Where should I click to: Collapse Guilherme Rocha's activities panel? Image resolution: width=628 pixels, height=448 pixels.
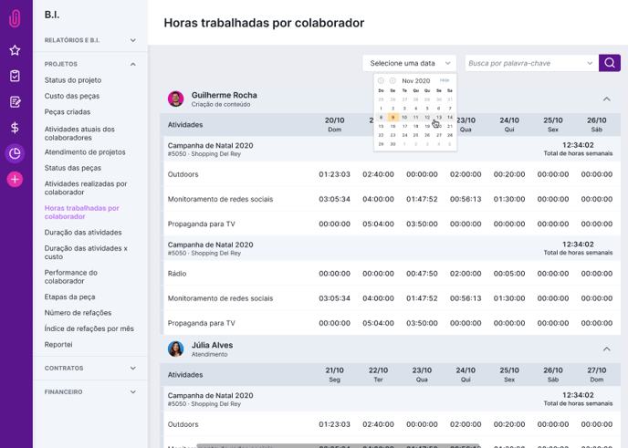607,99
